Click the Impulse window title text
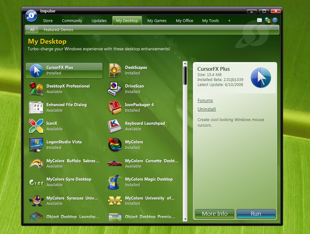The image size is (310, 234). (48, 11)
